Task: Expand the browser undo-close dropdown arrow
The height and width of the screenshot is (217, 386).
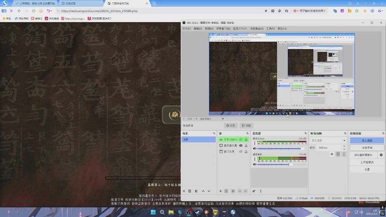Action: 51,11
